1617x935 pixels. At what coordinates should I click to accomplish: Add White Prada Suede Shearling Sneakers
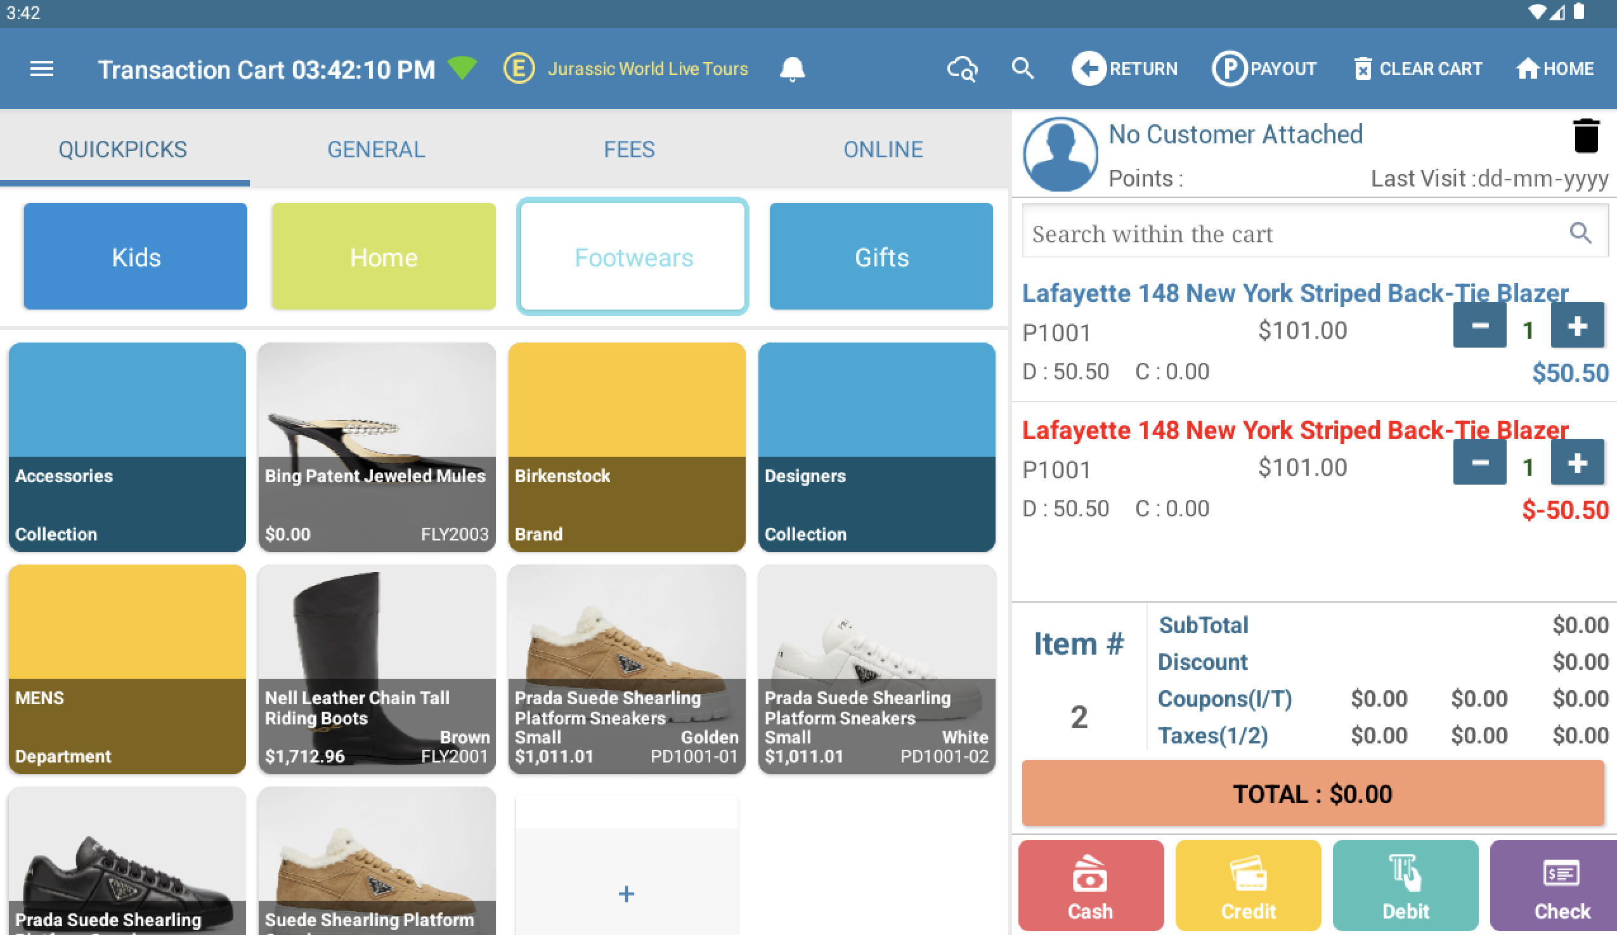pyautogui.click(x=876, y=669)
